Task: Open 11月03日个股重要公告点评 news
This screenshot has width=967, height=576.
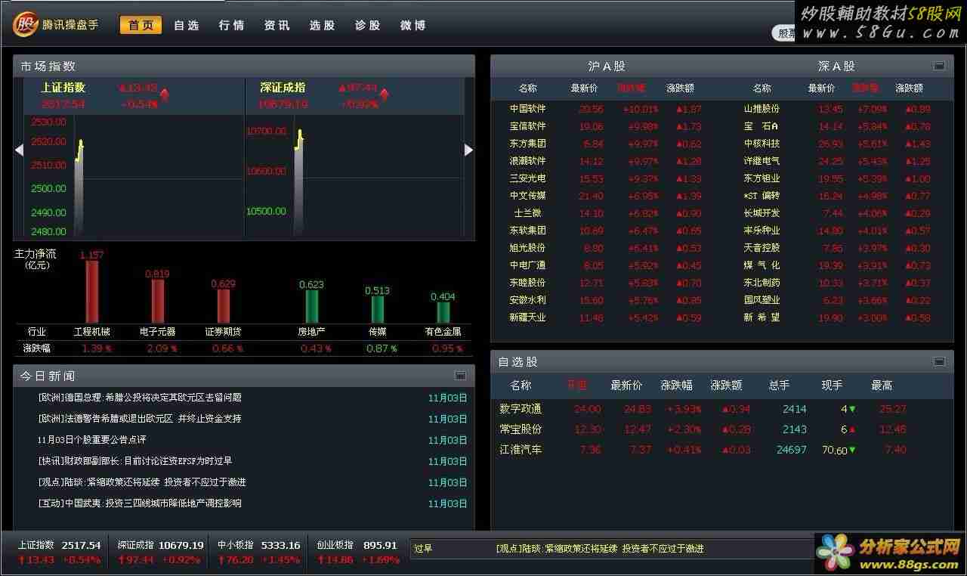Action: [x=92, y=440]
